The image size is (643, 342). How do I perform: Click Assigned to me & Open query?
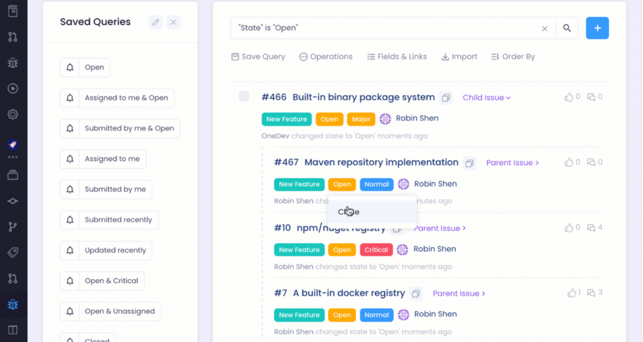point(126,98)
